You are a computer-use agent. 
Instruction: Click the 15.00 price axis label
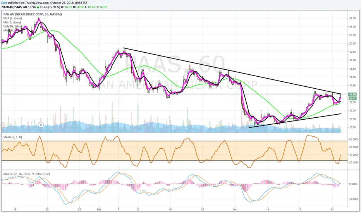[352, 127]
